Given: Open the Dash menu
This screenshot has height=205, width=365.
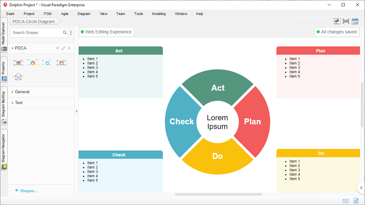Looking at the screenshot, I should 10,14.
